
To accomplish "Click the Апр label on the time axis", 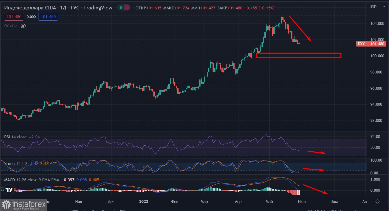I will (x=238, y=202).
